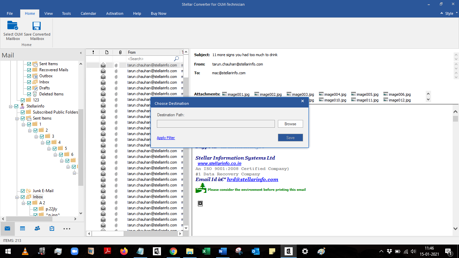This screenshot has width=459, height=258.
Task: Collapse folder 2 tree node
Action: (30, 130)
